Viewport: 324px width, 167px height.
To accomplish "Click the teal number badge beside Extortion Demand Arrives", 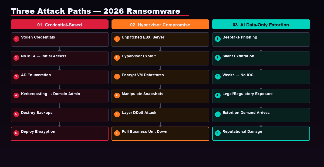I will [x=218, y=114].
